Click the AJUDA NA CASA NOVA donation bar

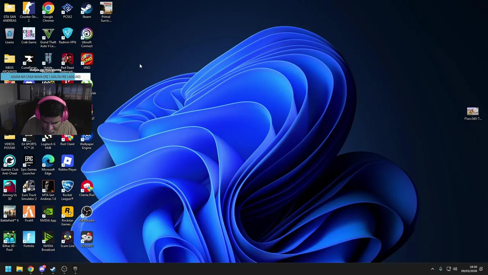pyautogui.click(x=45, y=77)
